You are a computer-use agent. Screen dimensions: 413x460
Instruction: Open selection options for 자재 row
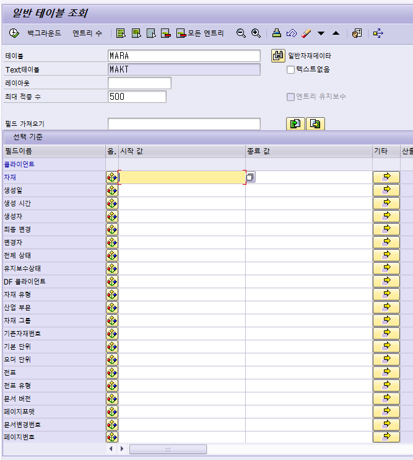pyautogui.click(x=112, y=177)
